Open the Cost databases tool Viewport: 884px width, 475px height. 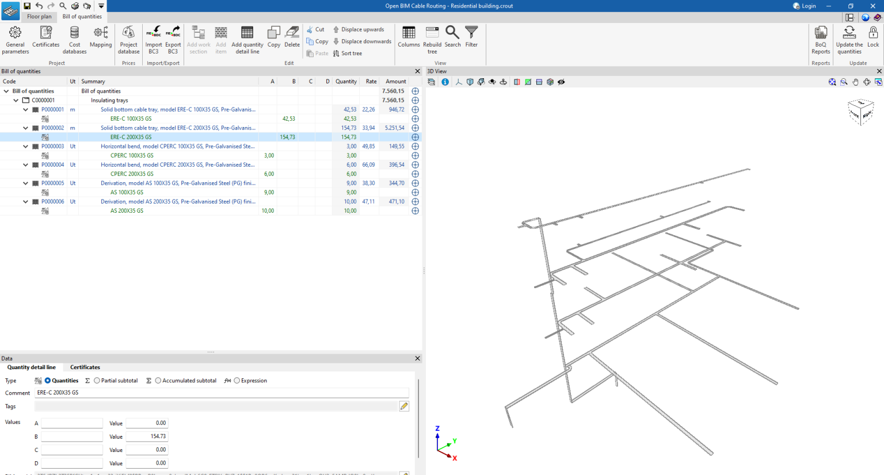click(x=74, y=39)
